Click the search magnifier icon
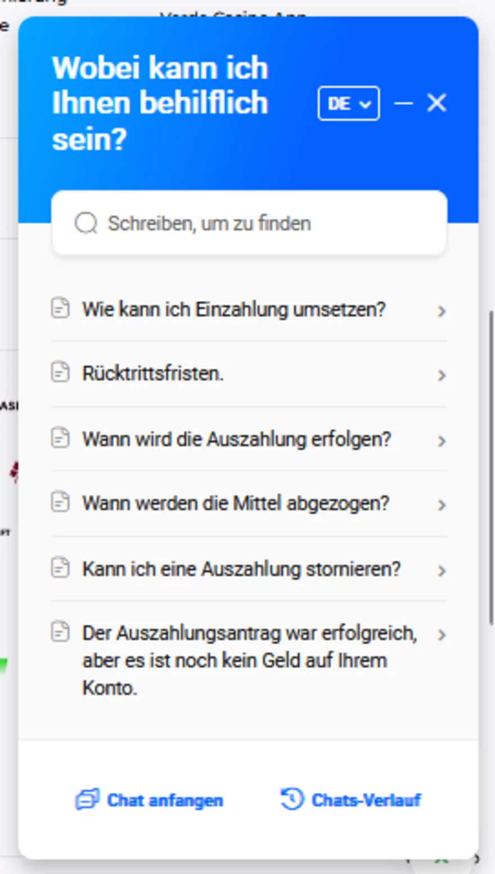This screenshot has width=495, height=874. (86, 224)
